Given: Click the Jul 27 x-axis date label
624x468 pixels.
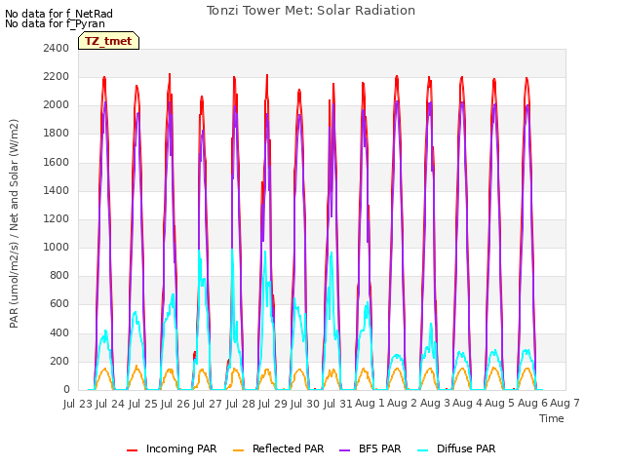Looking at the screenshot, I should tap(208, 404).
